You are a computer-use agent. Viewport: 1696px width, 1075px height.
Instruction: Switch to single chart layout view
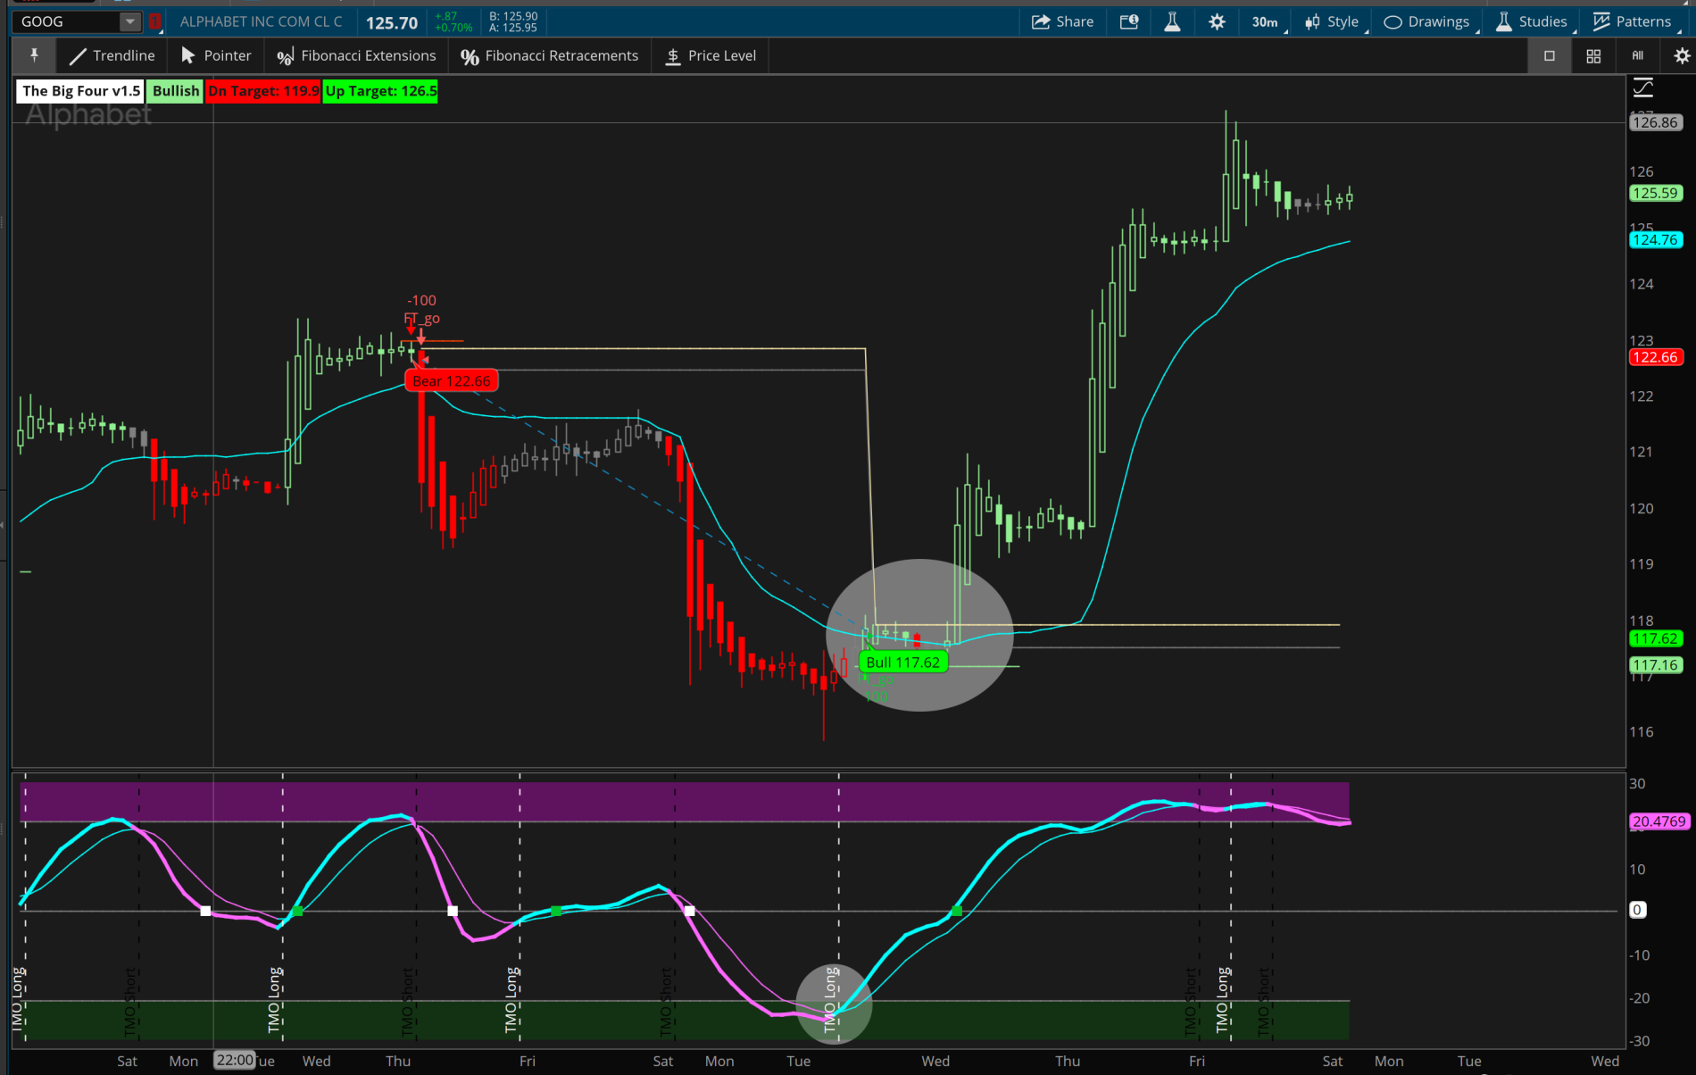pyautogui.click(x=1550, y=55)
